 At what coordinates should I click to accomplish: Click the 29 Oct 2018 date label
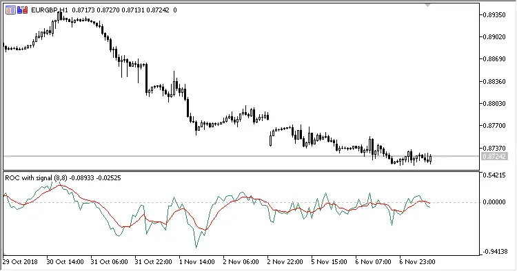[20, 262]
